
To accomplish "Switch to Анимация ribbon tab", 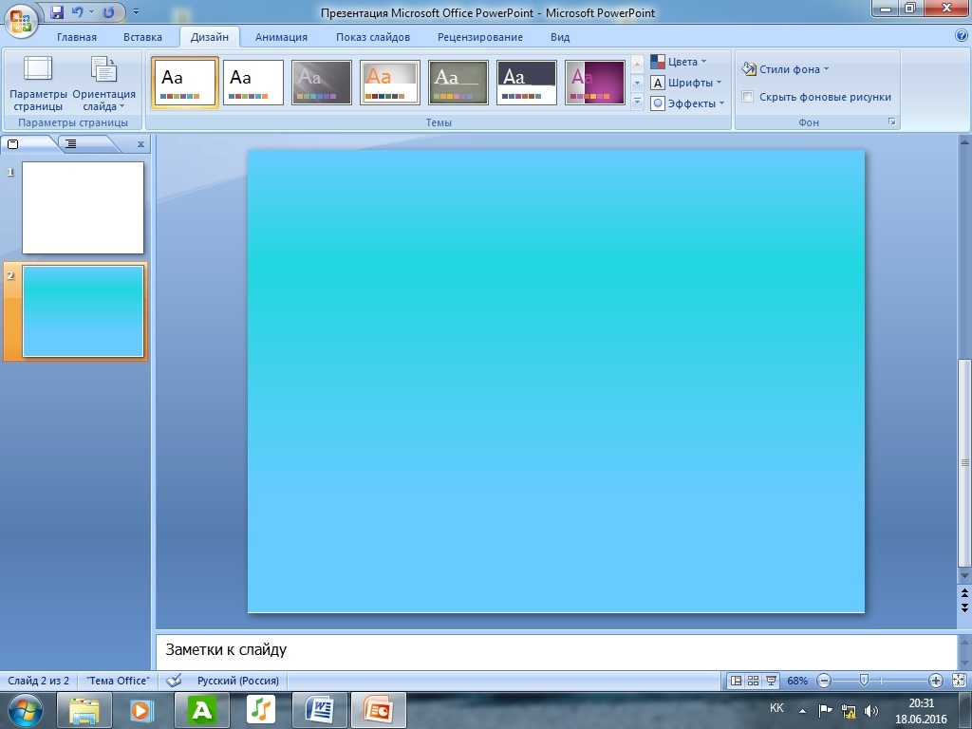I will pos(281,37).
